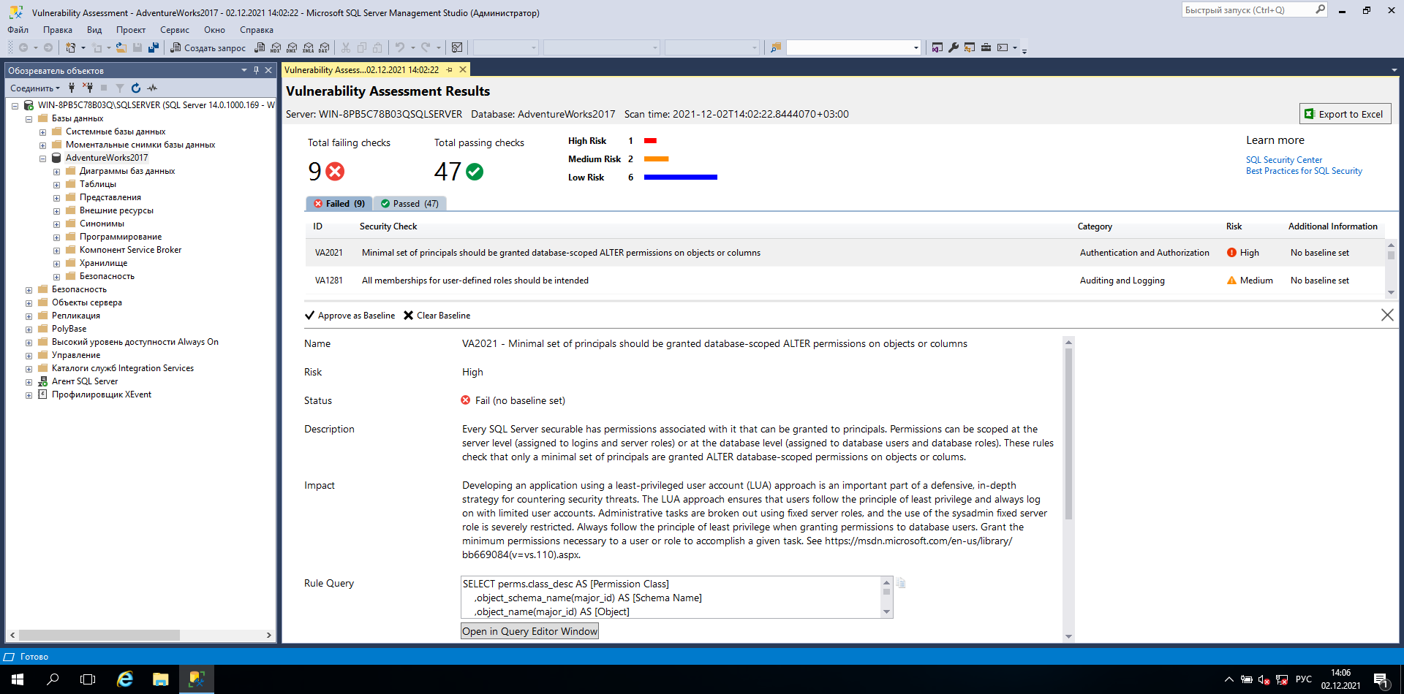This screenshot has width=1404, height=694.
Task: Open the Toolbox briefcase icon
Action: (986, 47)
